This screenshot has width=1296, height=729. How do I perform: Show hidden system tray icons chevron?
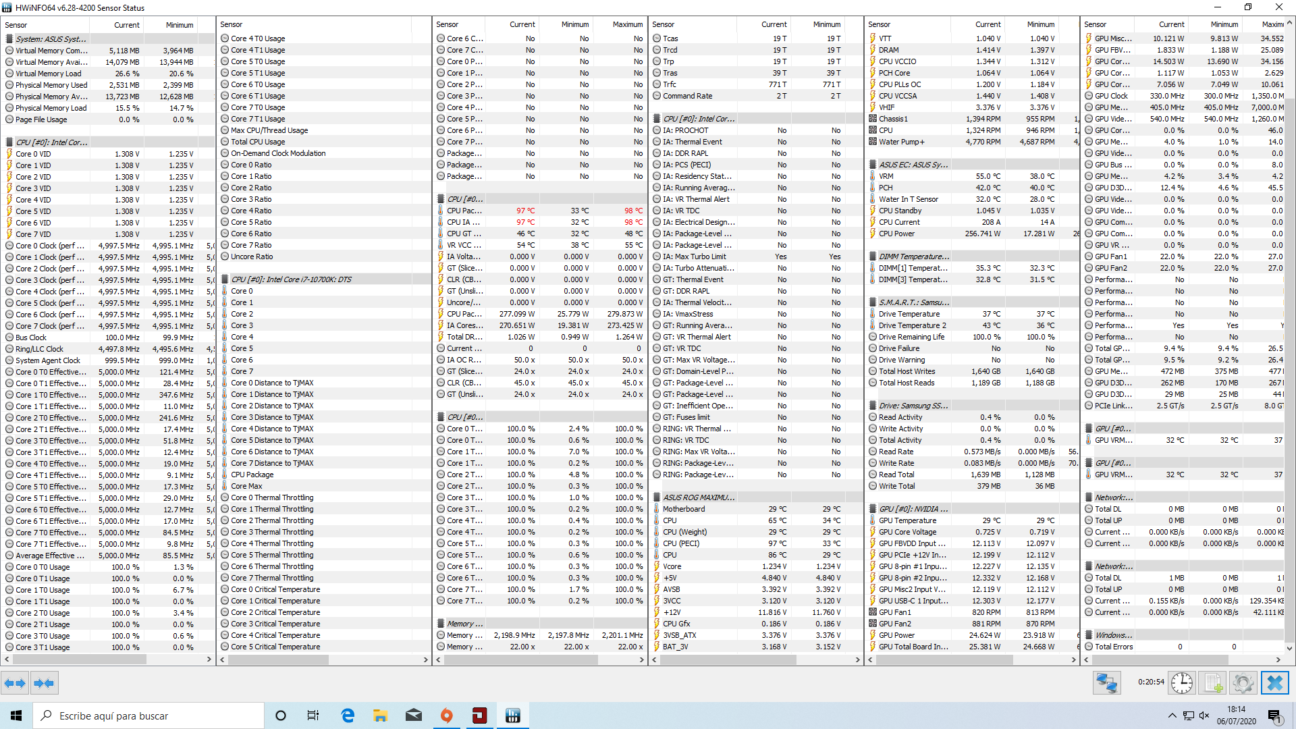1172,715
